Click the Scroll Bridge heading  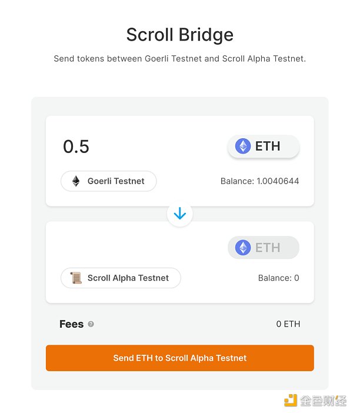click(x=179, y=35)
